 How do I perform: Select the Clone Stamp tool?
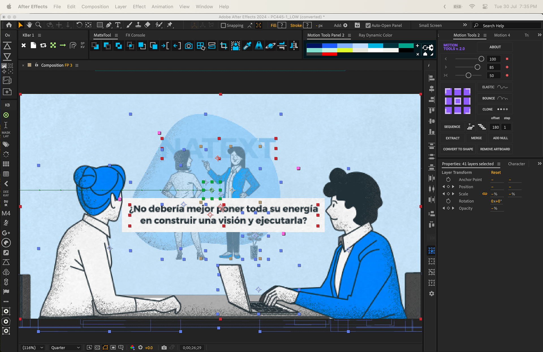tap(138, 25)
